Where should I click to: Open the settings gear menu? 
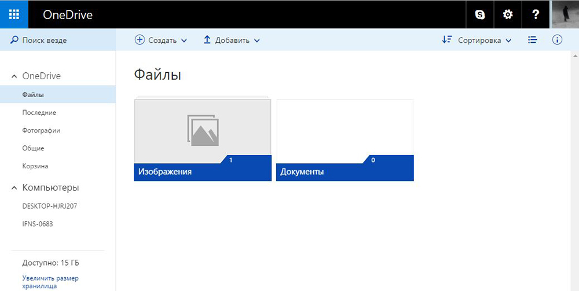click(508, 15)
